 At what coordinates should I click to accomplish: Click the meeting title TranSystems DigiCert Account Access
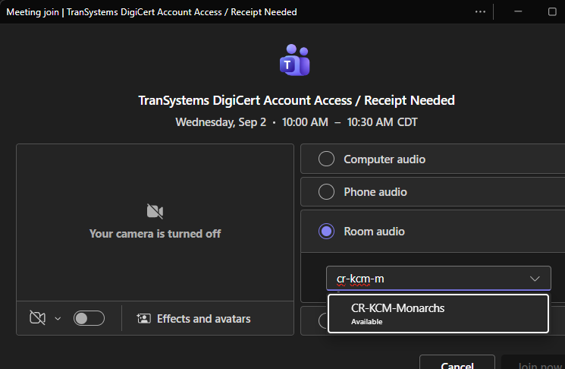(x=297, y=100)
